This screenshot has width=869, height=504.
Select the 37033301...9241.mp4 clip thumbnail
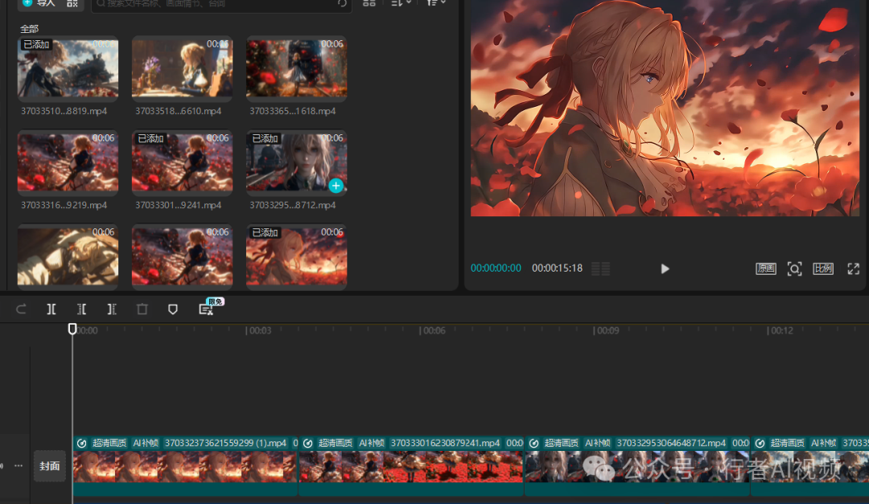[x=183, y=163]
